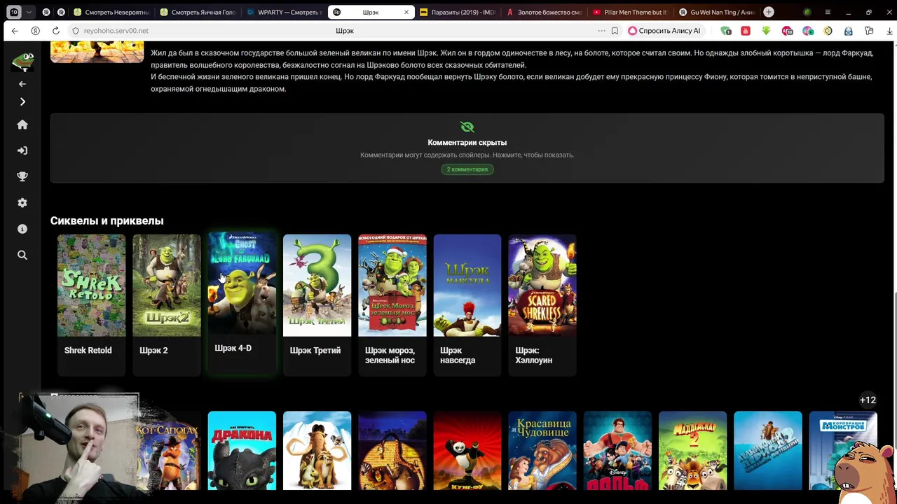Click the Комментарии скрыты heading

(467, 143)
